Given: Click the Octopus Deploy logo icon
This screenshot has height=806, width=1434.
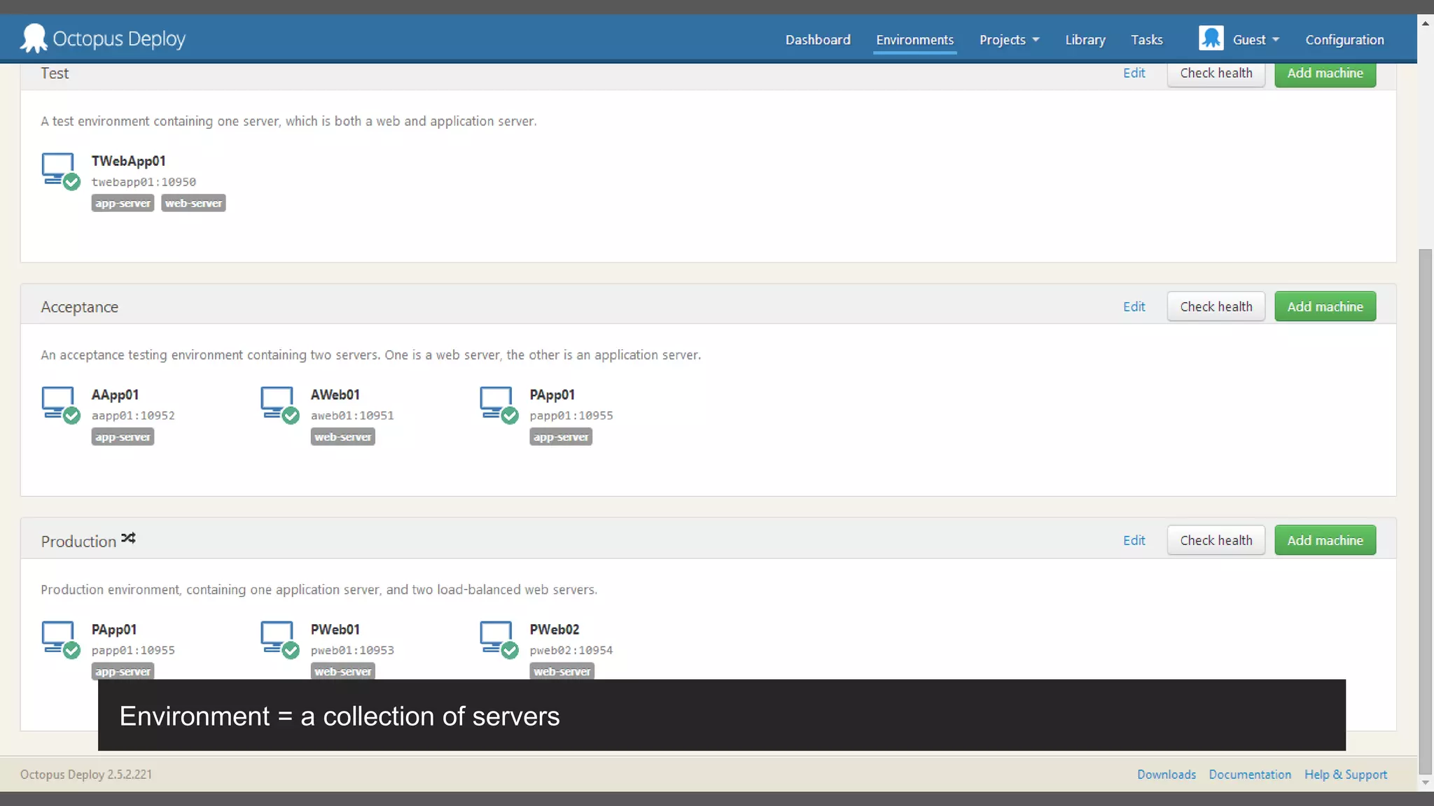Looking at the screenshot, I should pos(33,38).
